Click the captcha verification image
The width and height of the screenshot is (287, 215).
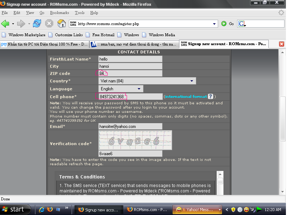point(135,140)
